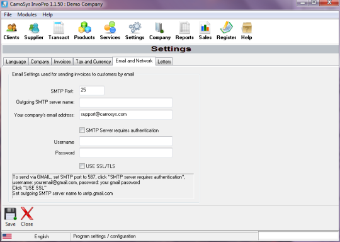Toggle the USE SSL/TLS checkbox
340x242 pixels.
pyautogui.click(x=82, y=166)
